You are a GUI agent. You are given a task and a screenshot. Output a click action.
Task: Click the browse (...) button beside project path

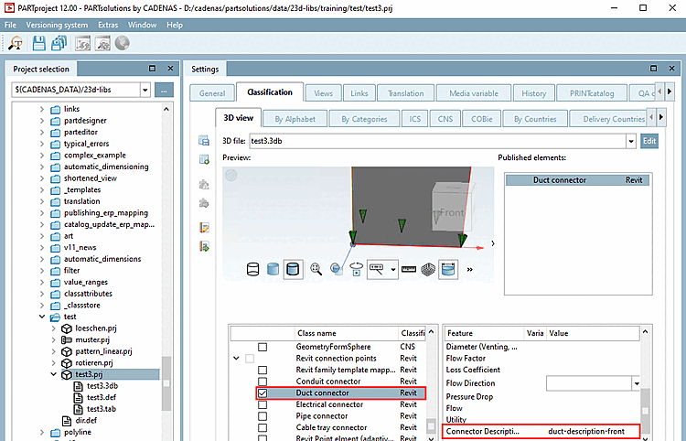(x=164, y=90)
